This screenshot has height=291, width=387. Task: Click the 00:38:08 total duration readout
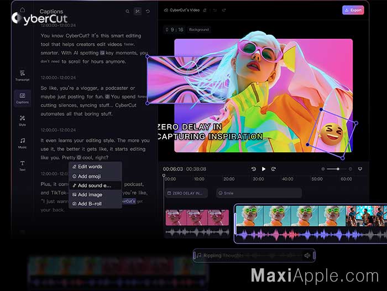[196, 169]
